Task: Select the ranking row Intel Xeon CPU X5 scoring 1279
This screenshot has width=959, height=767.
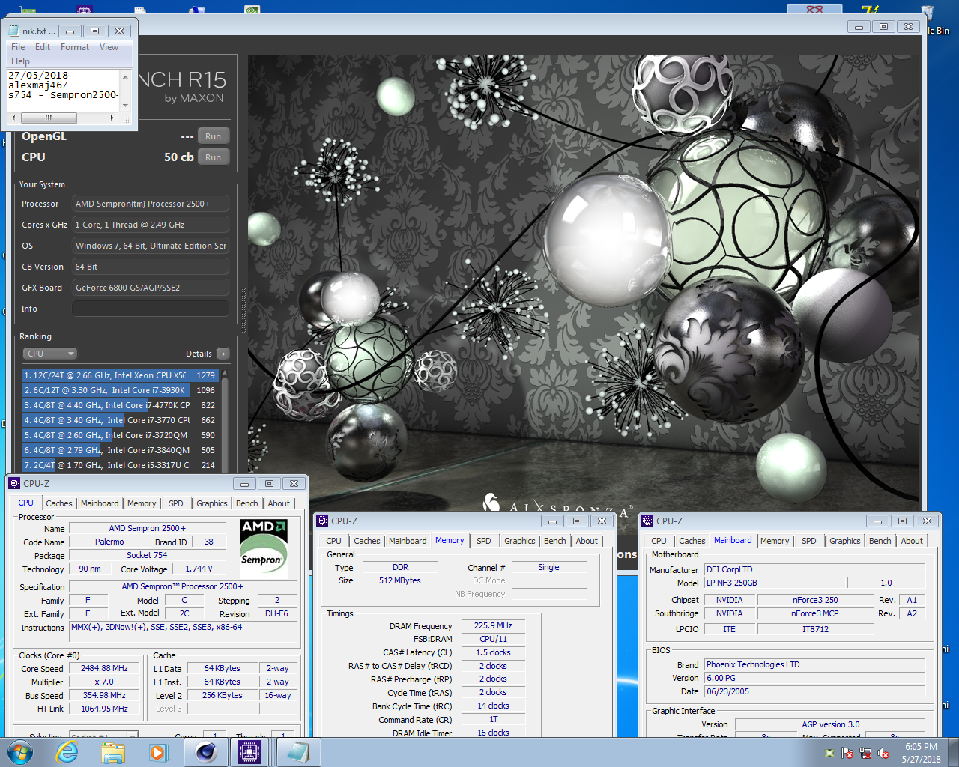Action: click(x=120, y=375)
